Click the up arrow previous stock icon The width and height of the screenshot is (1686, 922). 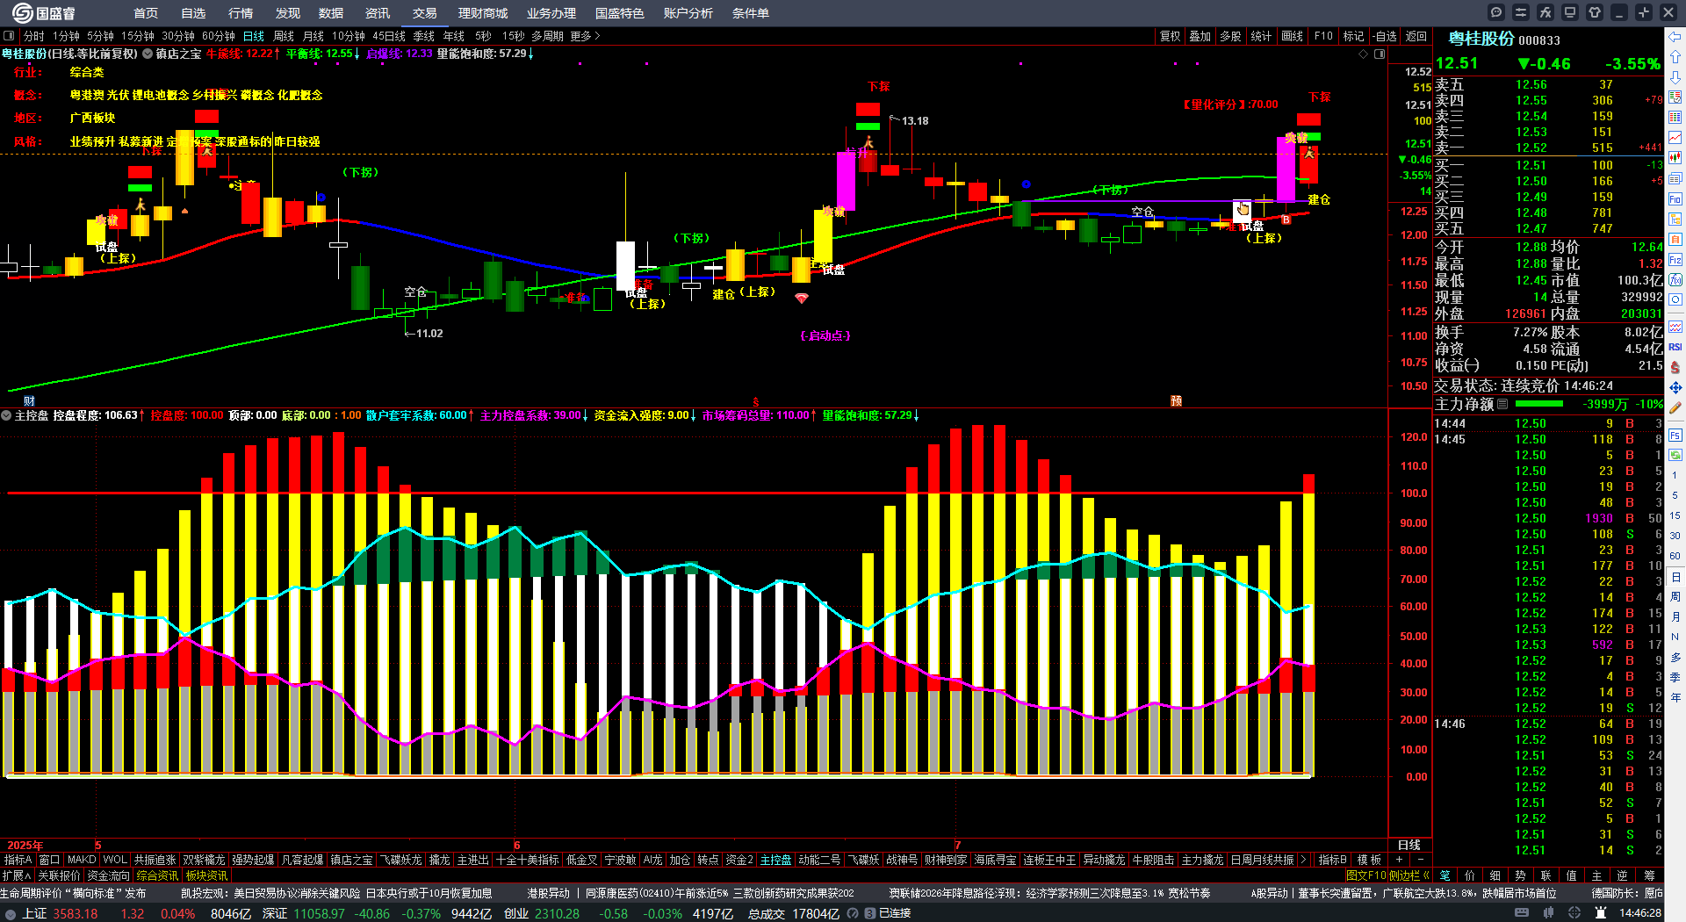point(1675,57)
